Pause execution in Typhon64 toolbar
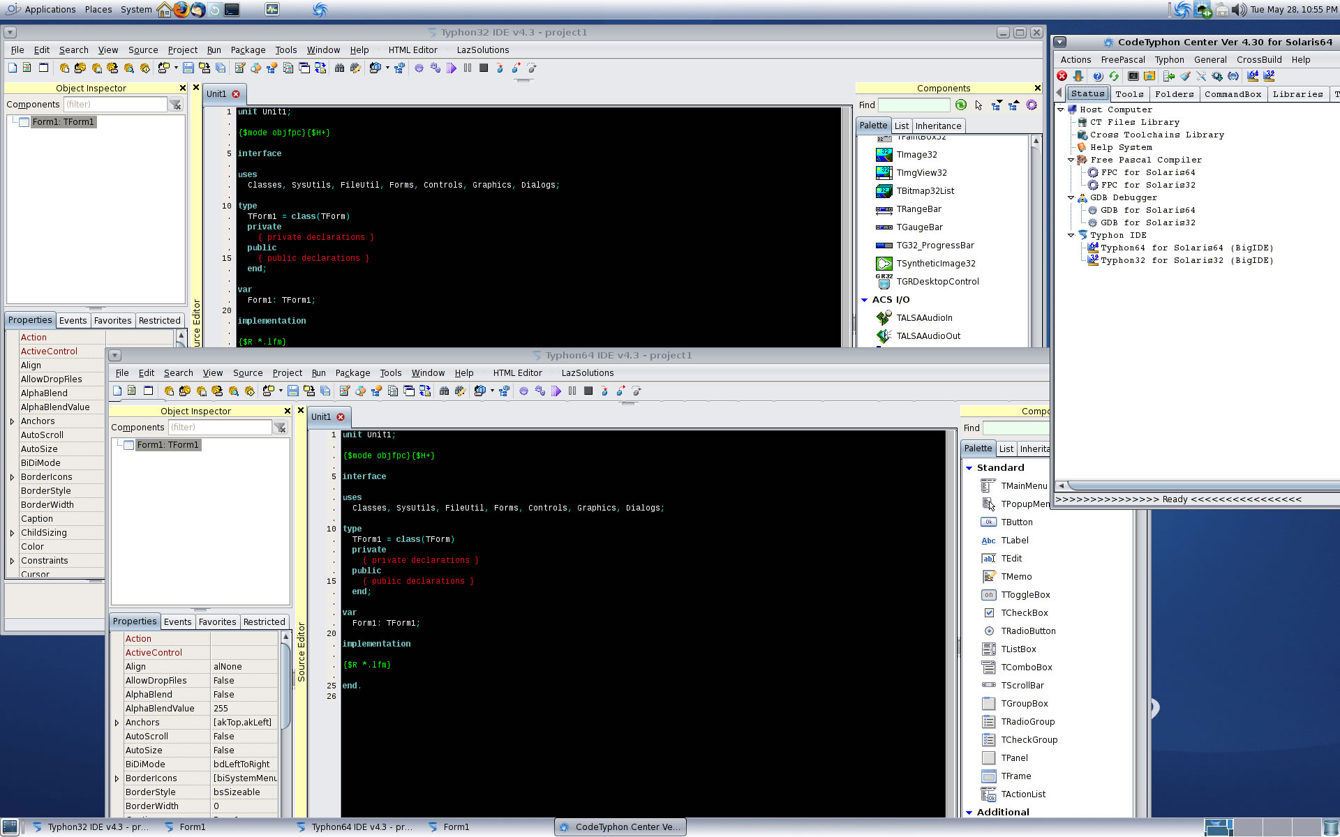This screenshot has width=1340, height=837. click(572, 391)
